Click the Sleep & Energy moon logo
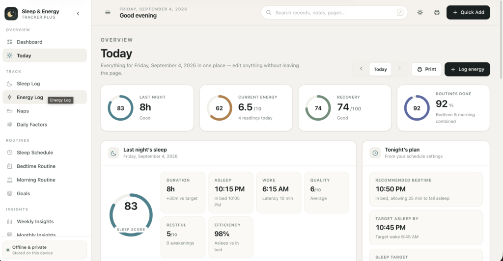Viewport: 503px width, 261px height. (x=11, y=14)
